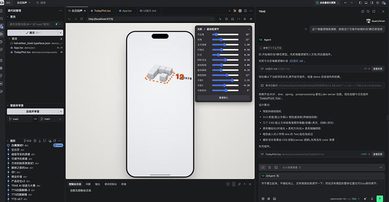Image resolution: width=389 pixels, height=202 pixels.
Task: Toggle preview devtools code icon
Action: click(x=238, y=19)
